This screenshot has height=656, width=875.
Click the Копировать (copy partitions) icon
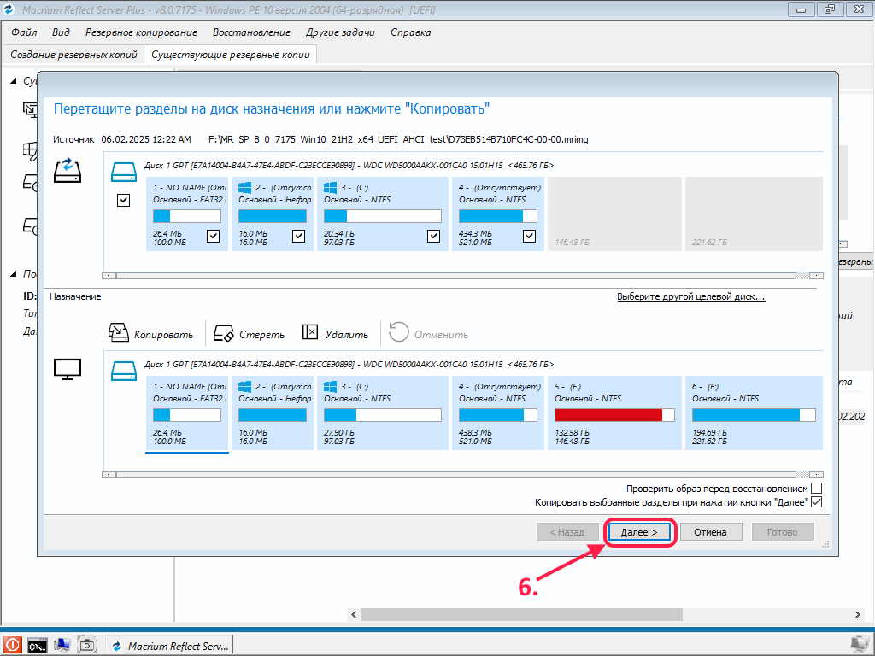(119, 334)
